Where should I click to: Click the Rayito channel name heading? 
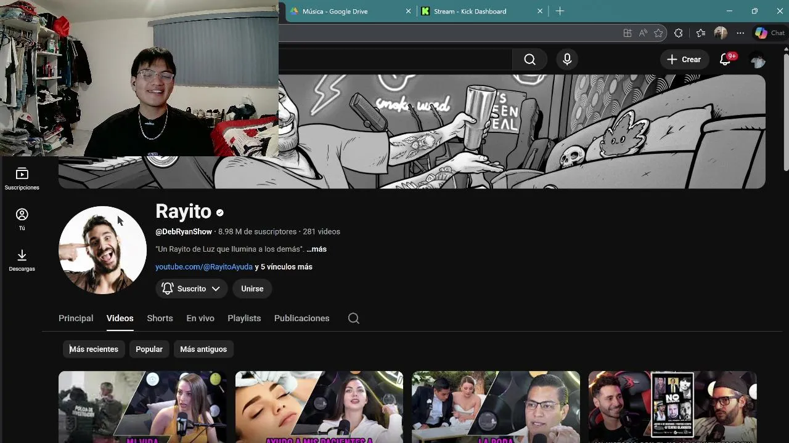[183, 211]
